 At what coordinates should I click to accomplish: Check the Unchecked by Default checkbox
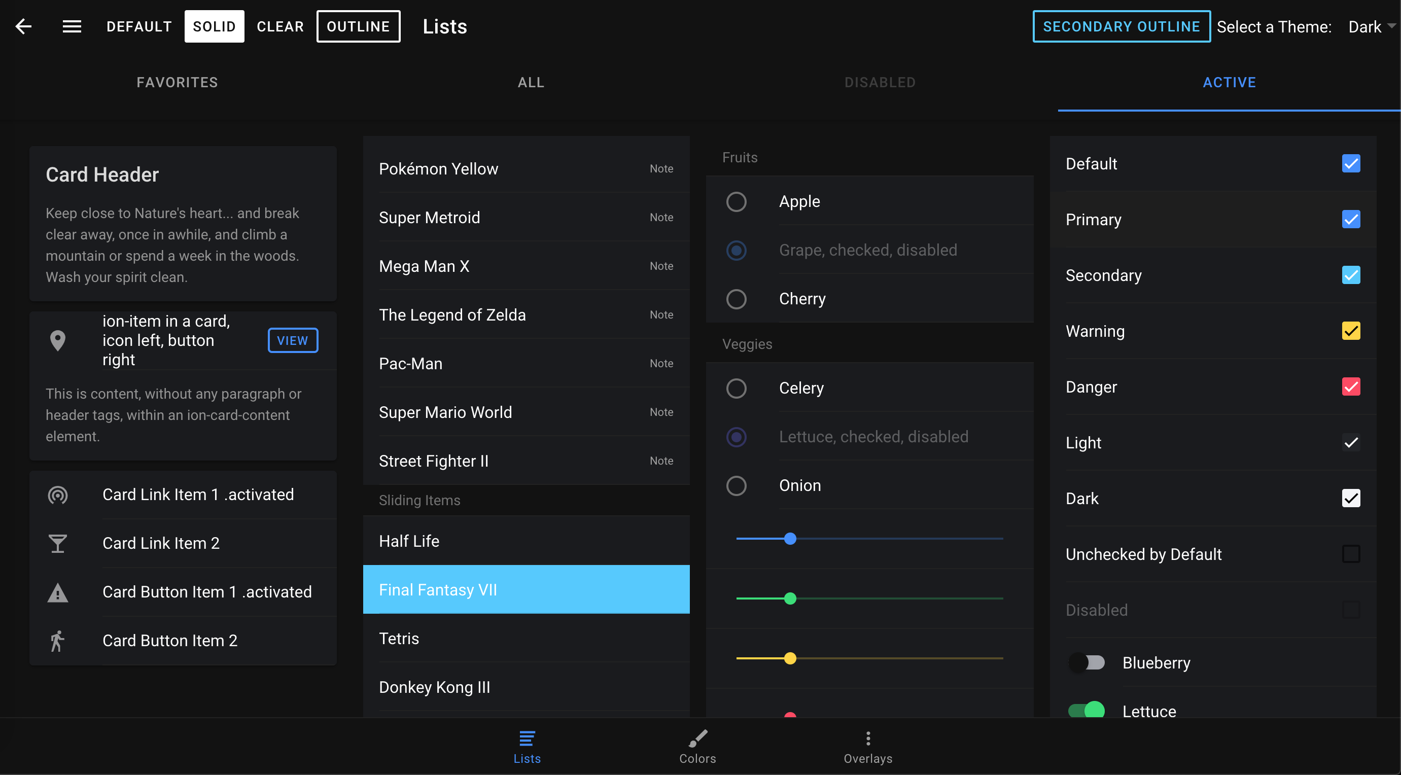coord(1350,554)
